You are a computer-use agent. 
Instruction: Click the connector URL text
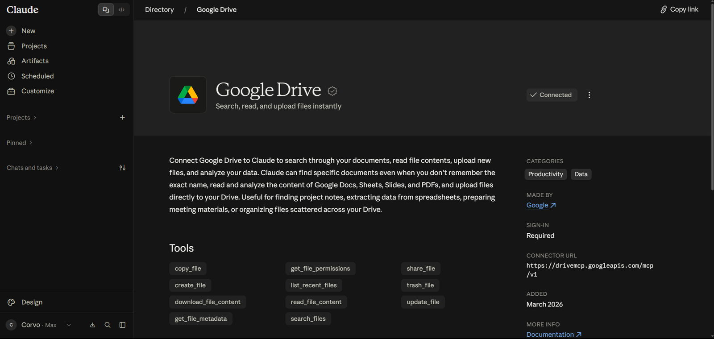589,270
